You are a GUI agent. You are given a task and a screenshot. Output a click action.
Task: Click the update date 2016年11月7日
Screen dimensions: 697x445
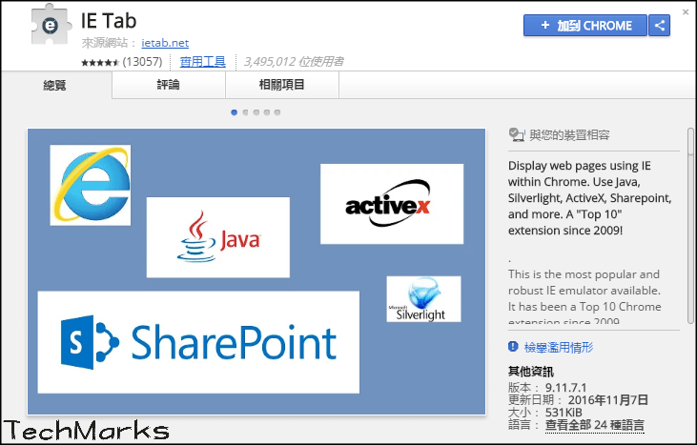pos(608,399)
